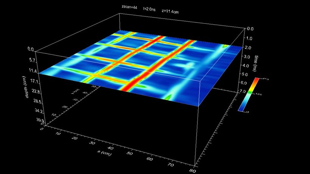The image size is (310, 174).
Task: Click the 60 tick on x axis
Action: (x=150, y=159)
